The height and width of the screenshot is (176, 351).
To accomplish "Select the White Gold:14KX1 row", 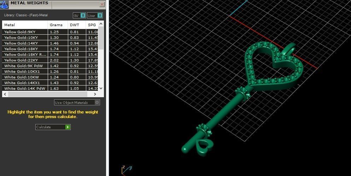I will tap(50, 83).
